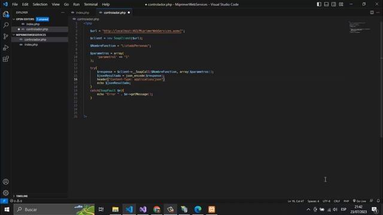Open Task View on taskbar

[101, 210]
